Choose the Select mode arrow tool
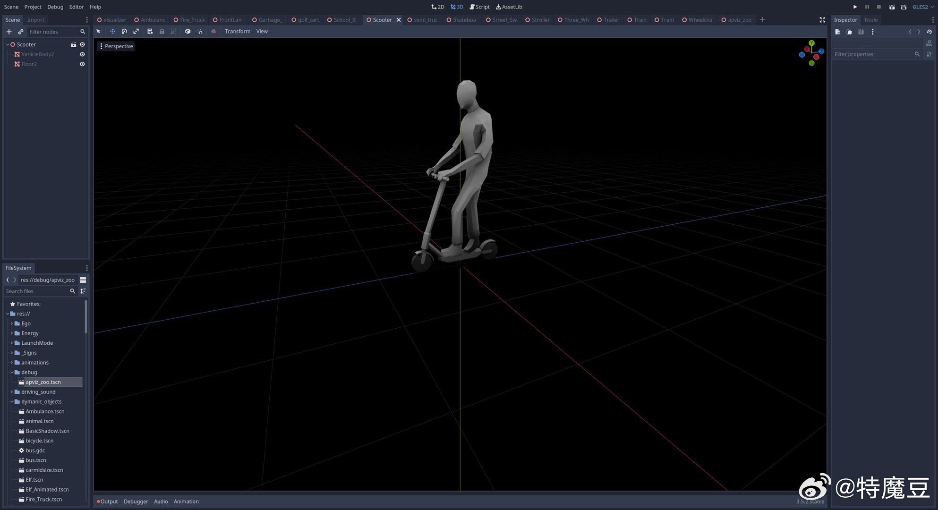938x510 pixels. click(x=99, y=32)
